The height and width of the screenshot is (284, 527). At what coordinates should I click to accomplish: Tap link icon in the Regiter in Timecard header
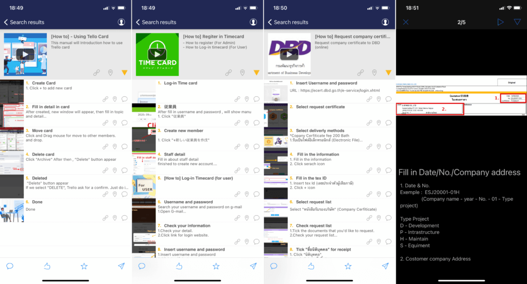(x=229, y=73)
